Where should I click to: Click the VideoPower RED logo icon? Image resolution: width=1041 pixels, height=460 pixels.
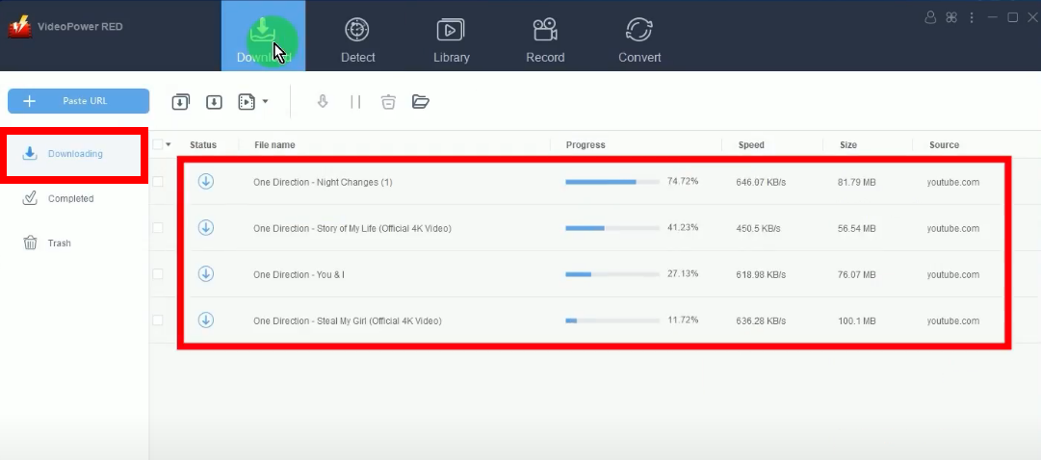pos(19,27)
